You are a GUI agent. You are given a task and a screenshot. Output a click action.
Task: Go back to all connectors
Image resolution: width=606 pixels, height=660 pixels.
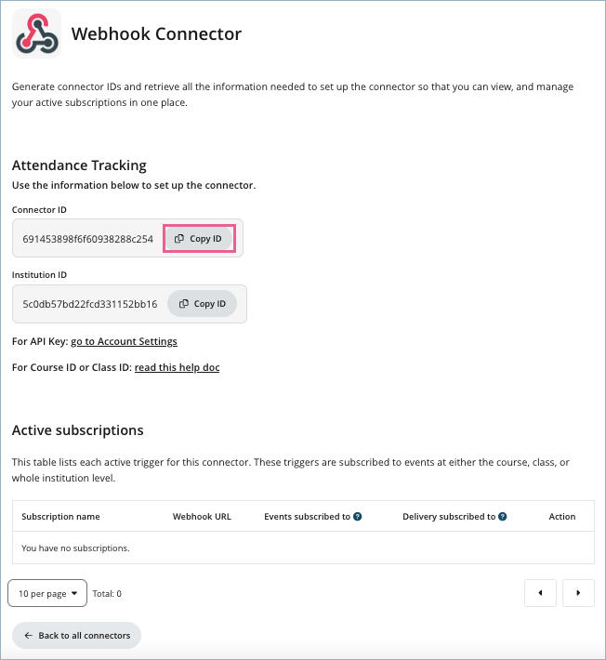[x=77, y=636]
